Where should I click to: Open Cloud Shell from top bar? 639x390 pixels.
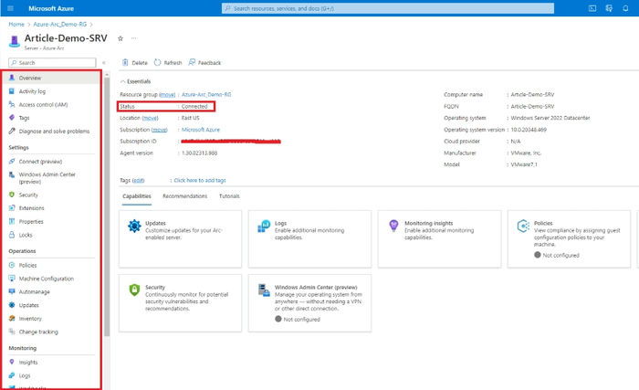592,8
